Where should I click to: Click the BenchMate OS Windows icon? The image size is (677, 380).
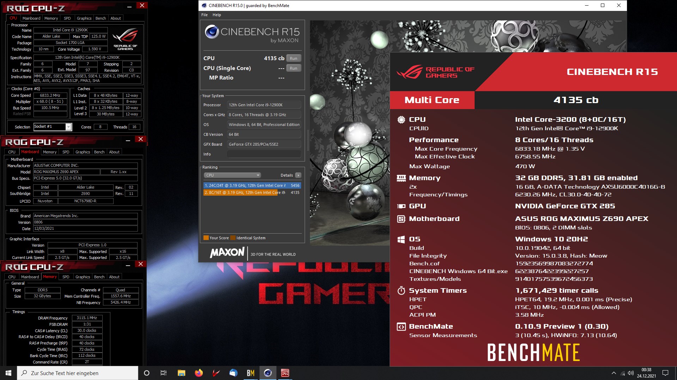(x=401, y=239)
